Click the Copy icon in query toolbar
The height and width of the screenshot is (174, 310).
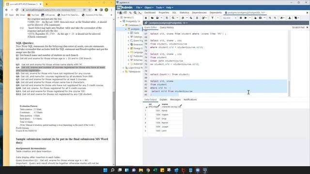(183, 18)
